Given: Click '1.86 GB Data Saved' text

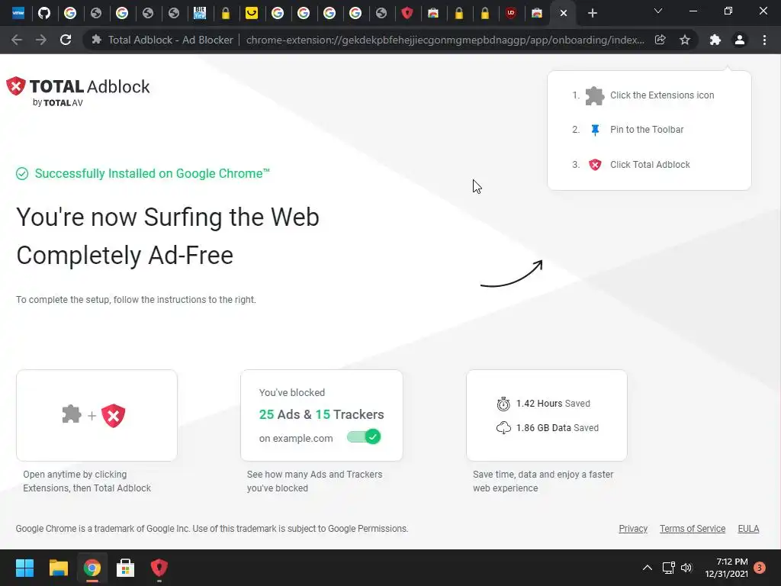Looking at the screenshot, I should coord(558,428).
